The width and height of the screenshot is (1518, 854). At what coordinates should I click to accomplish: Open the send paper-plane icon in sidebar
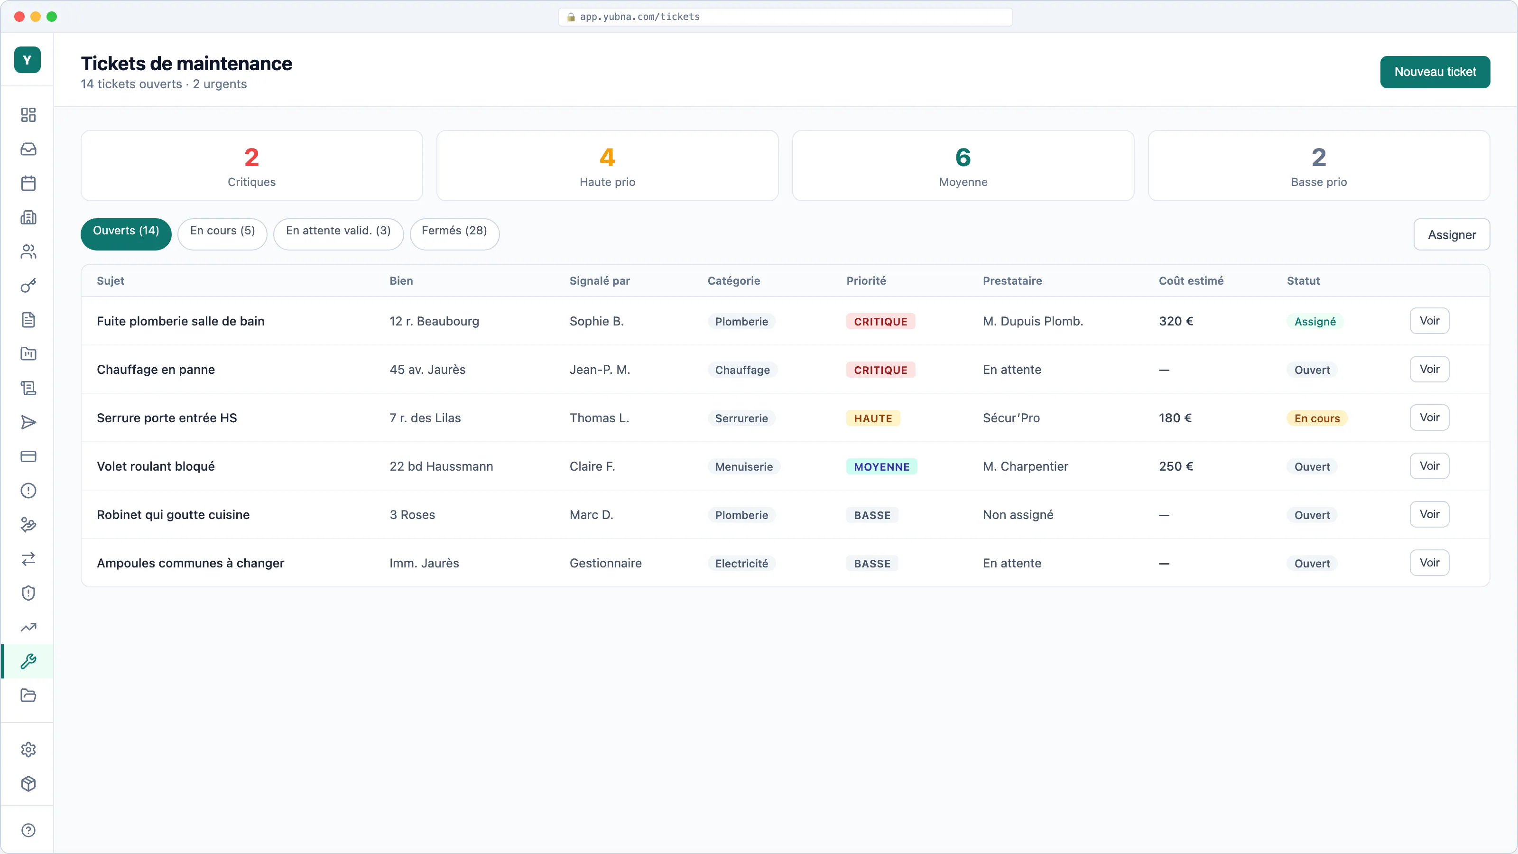click(x=28, y=423)
